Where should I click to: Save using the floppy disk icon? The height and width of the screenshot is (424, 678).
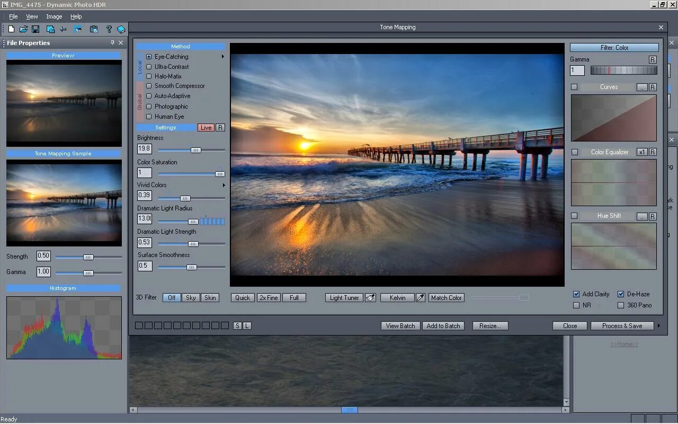(35, 29)
